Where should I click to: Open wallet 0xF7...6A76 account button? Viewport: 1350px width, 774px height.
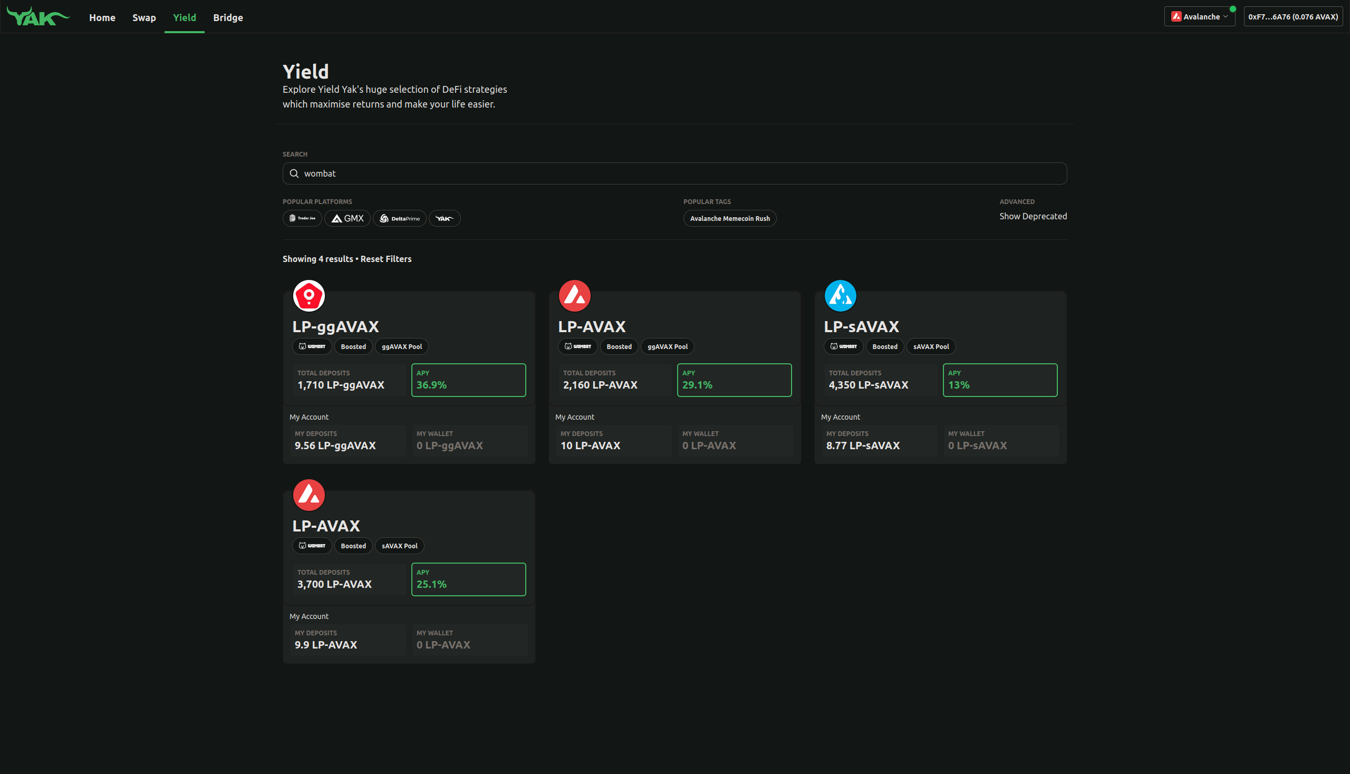1293,16
